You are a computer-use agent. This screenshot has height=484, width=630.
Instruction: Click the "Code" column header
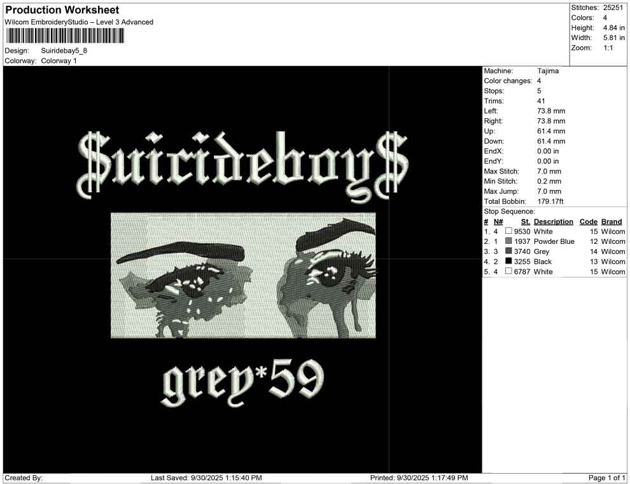(x=588, y=221)
